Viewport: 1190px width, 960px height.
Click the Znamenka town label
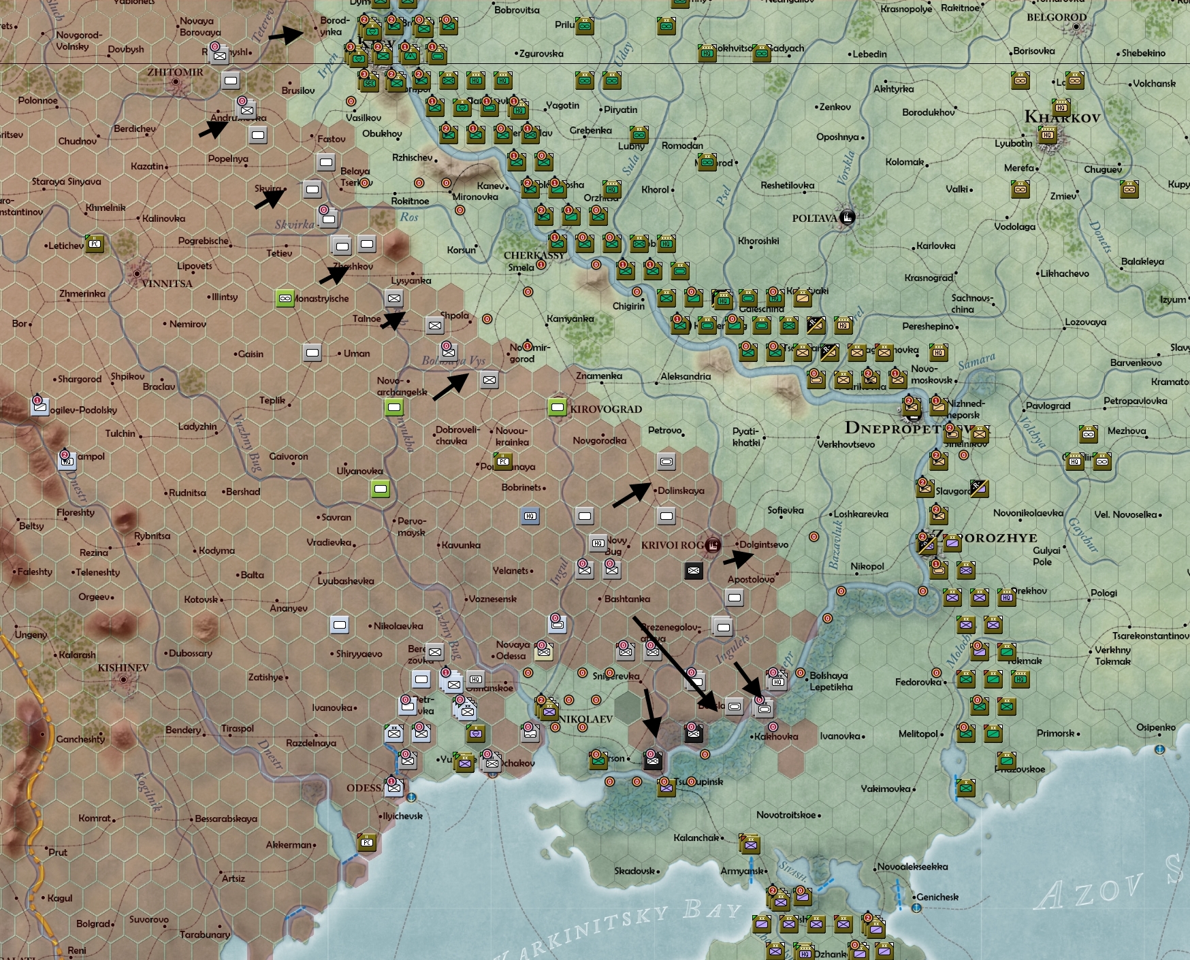click(x=599, y=376)
